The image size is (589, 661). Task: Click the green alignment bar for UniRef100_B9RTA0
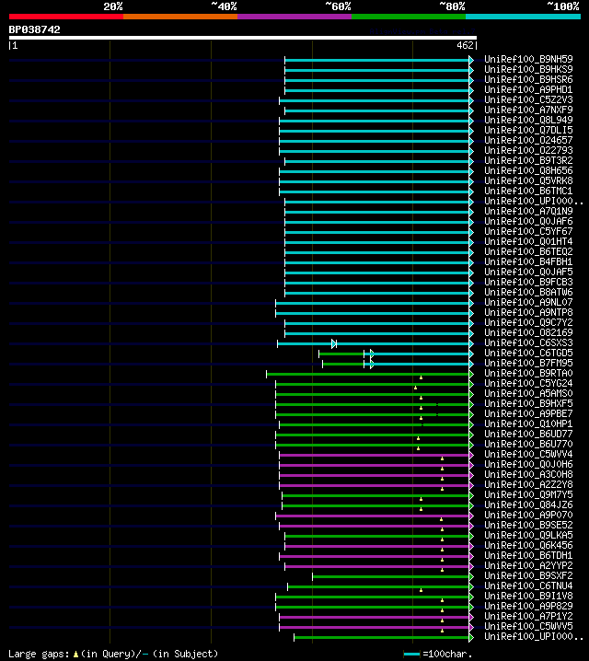[368, 374]
